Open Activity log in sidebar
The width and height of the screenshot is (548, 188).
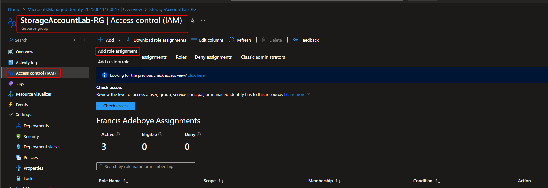[26, 62]
